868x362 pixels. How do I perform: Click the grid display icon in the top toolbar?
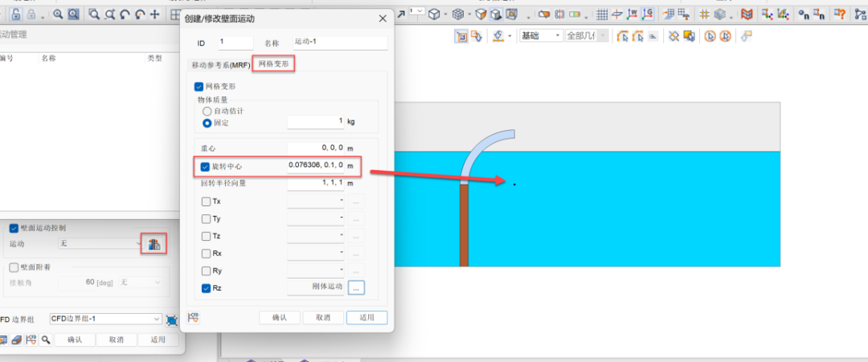click(603, 14)
